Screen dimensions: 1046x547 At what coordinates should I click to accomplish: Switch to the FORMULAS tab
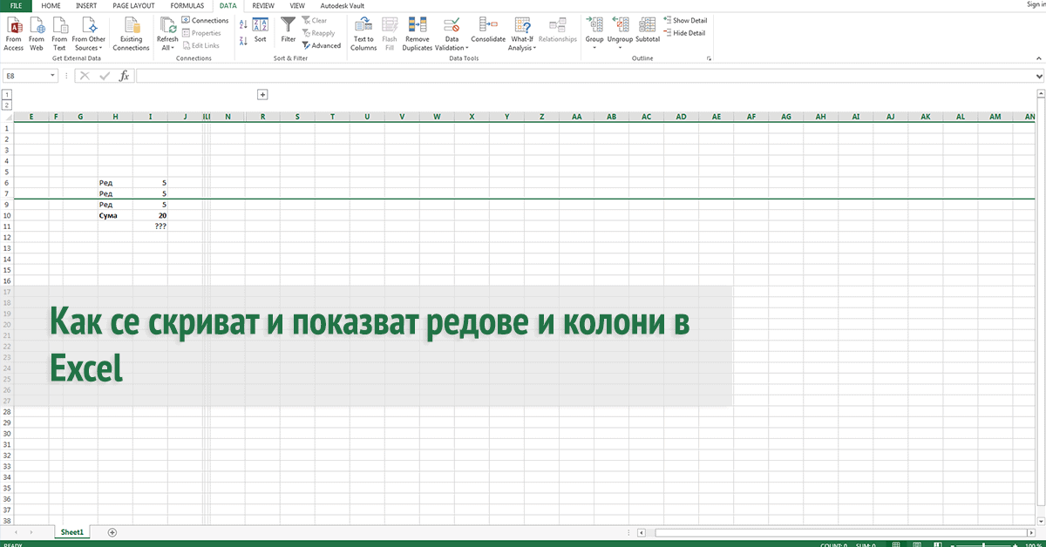[187, 4]
